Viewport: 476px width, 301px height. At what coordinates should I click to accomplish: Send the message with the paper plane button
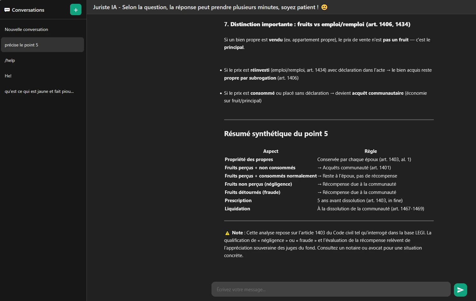click(x=460, y=290)
